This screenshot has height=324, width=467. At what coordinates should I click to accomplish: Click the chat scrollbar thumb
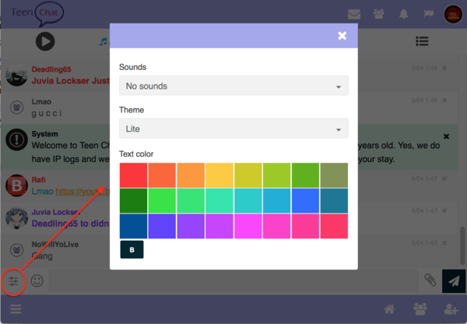click(462, 245)
